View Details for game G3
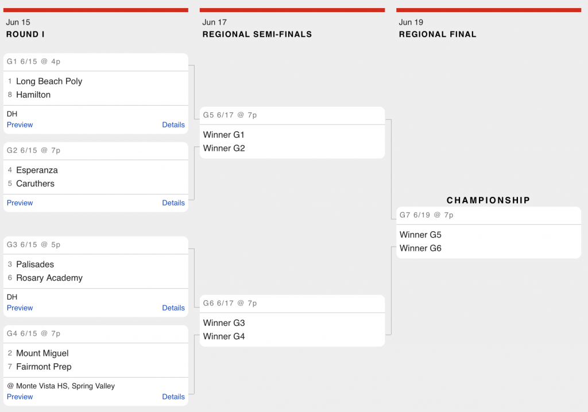This screenshot has width=588, height=412. 173,308
